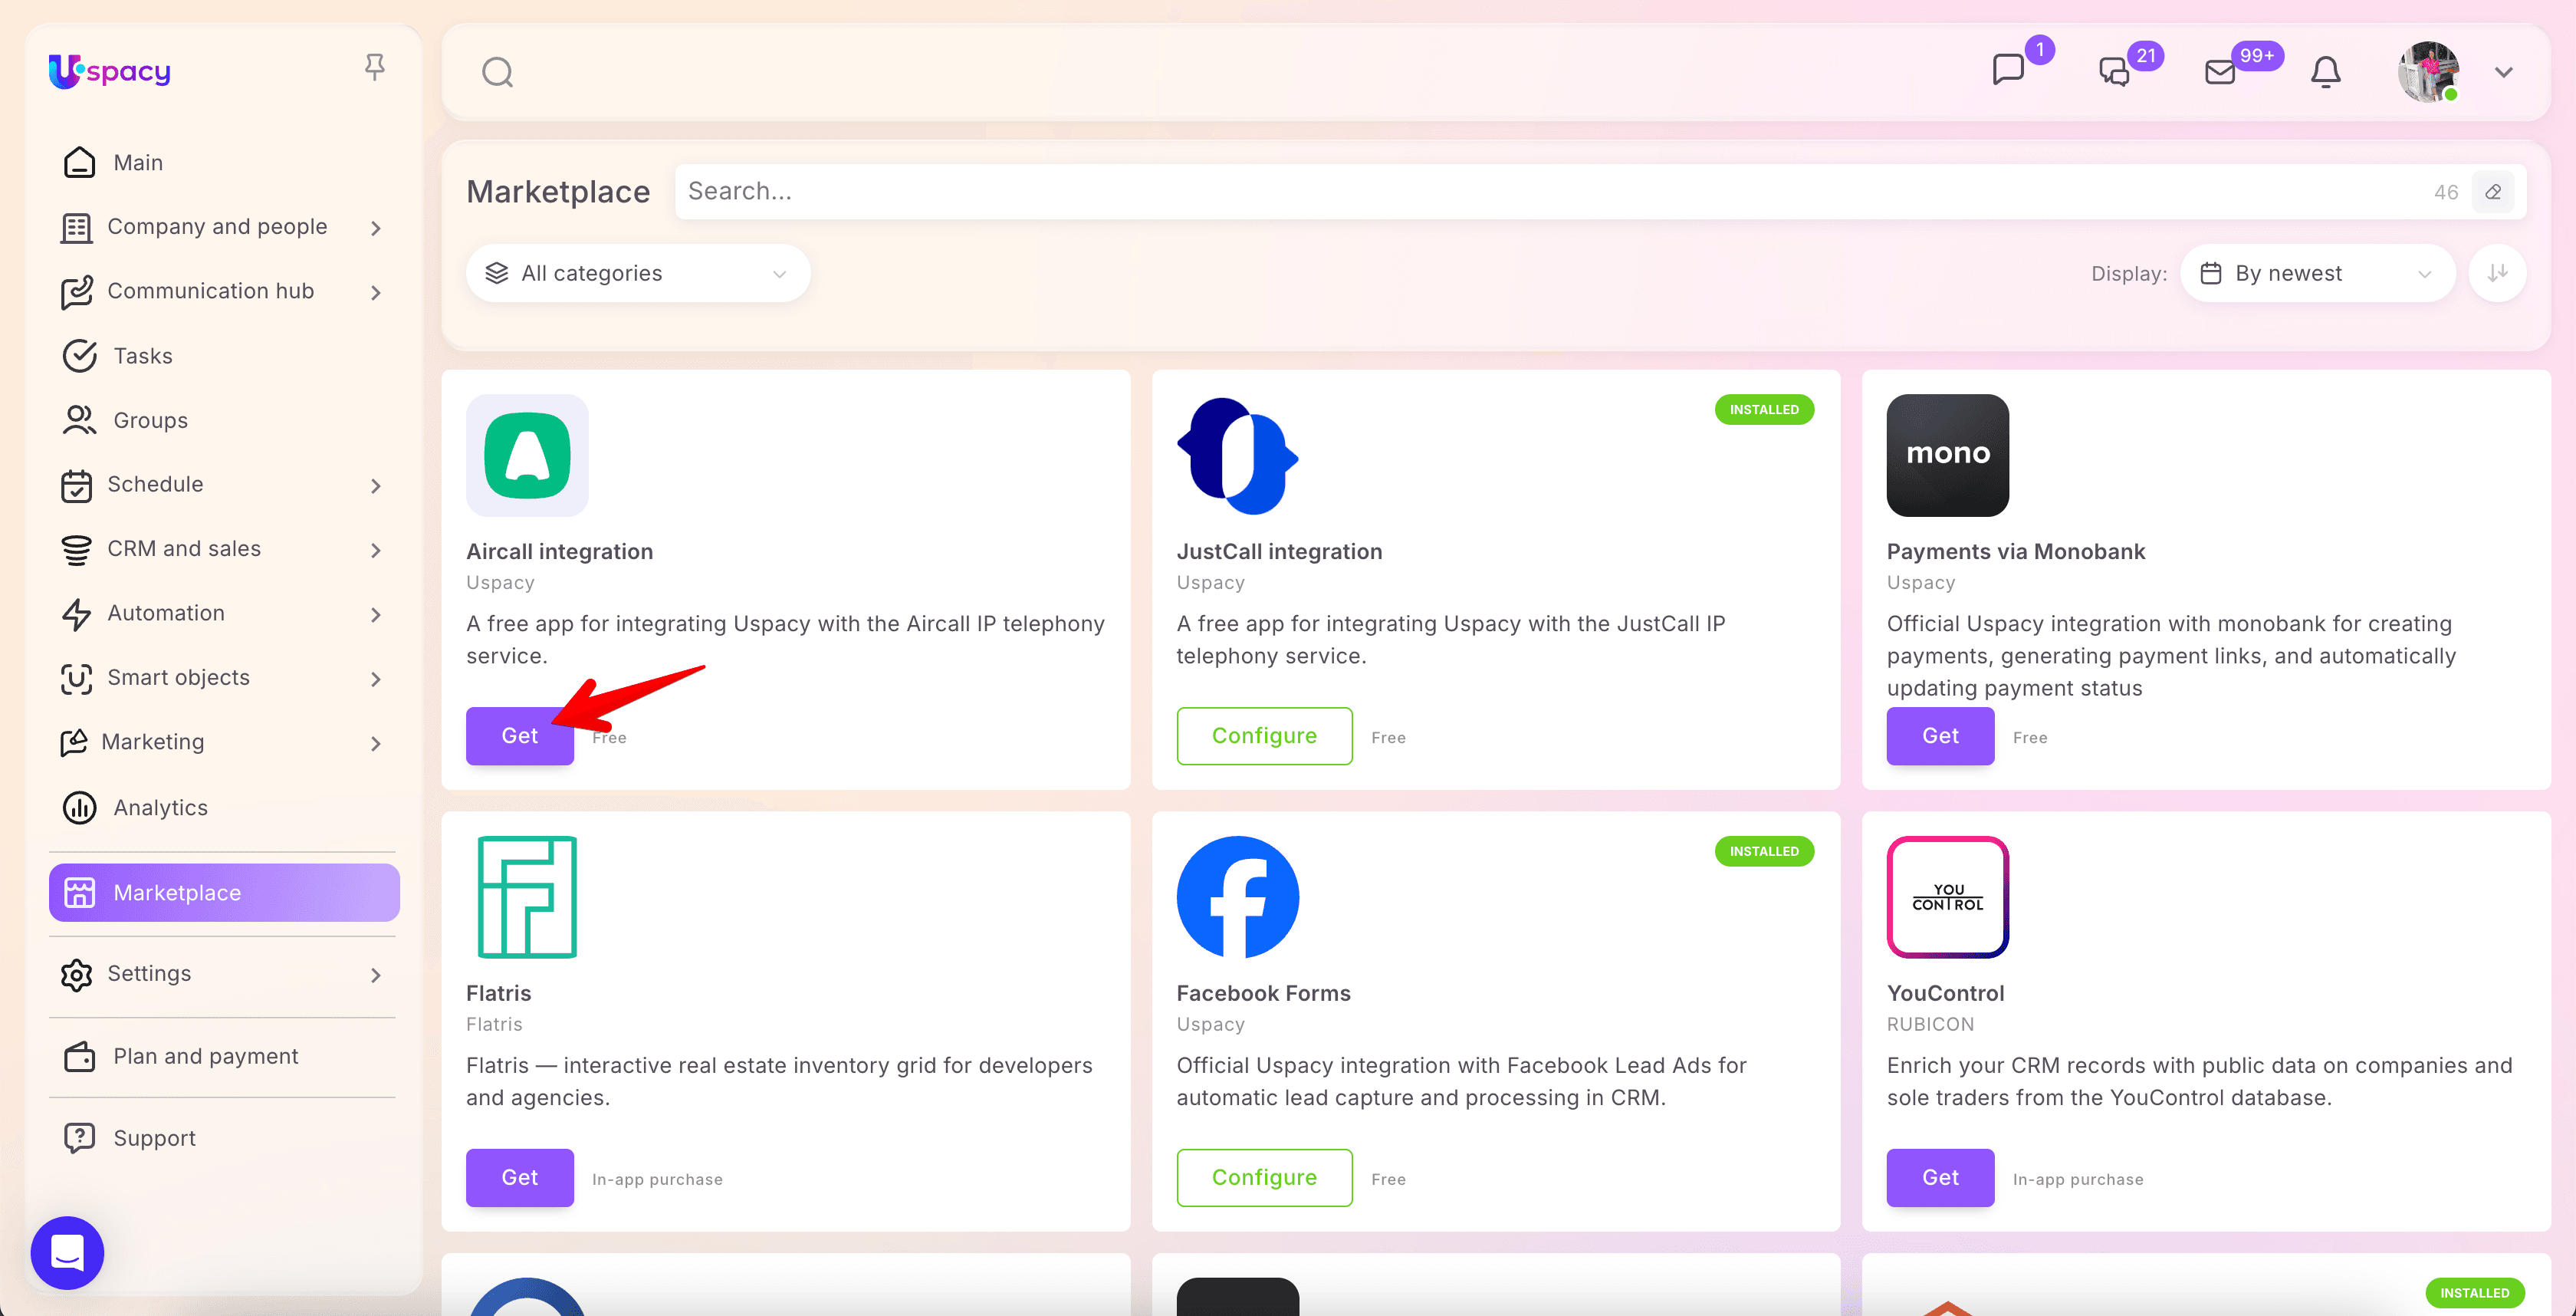The width and height of the screenshot is (2576, 1316).
Task: Clear the marketplace search with eraser icon
Action: click(x=2493, y=192)
